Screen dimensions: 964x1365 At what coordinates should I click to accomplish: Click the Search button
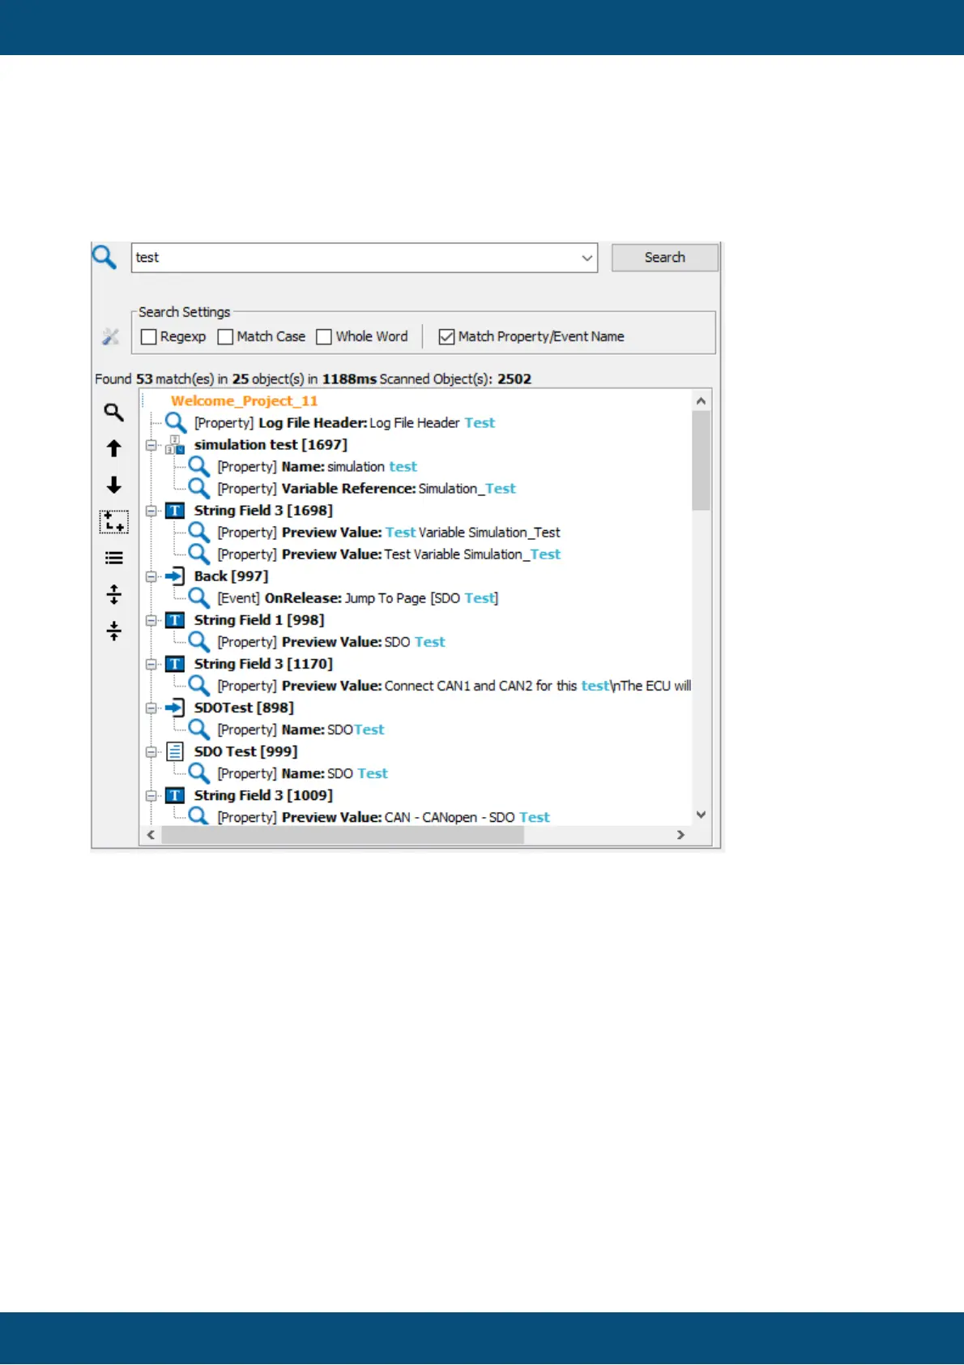[664, 257]
